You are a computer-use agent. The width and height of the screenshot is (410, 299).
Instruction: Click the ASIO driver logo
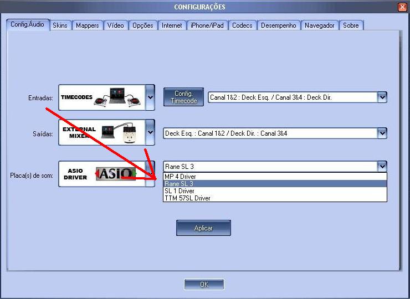click(116, 173)
